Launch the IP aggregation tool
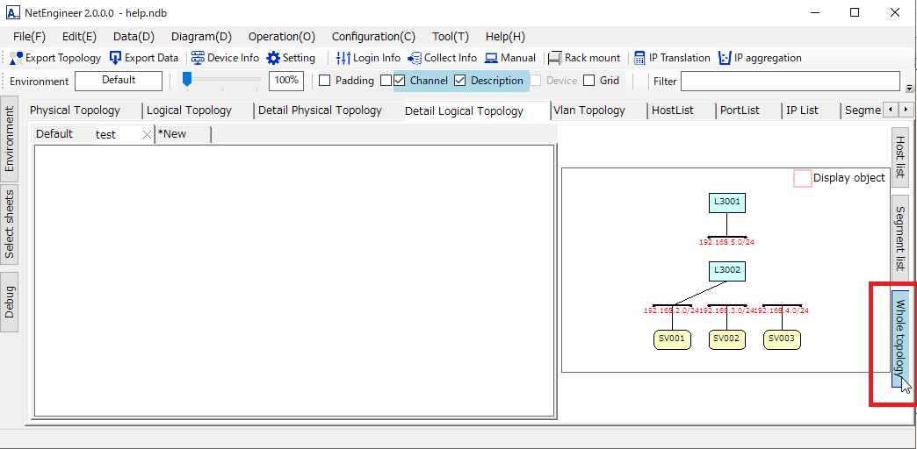This screenshot has width=917, height=449. tap(725, 58)
